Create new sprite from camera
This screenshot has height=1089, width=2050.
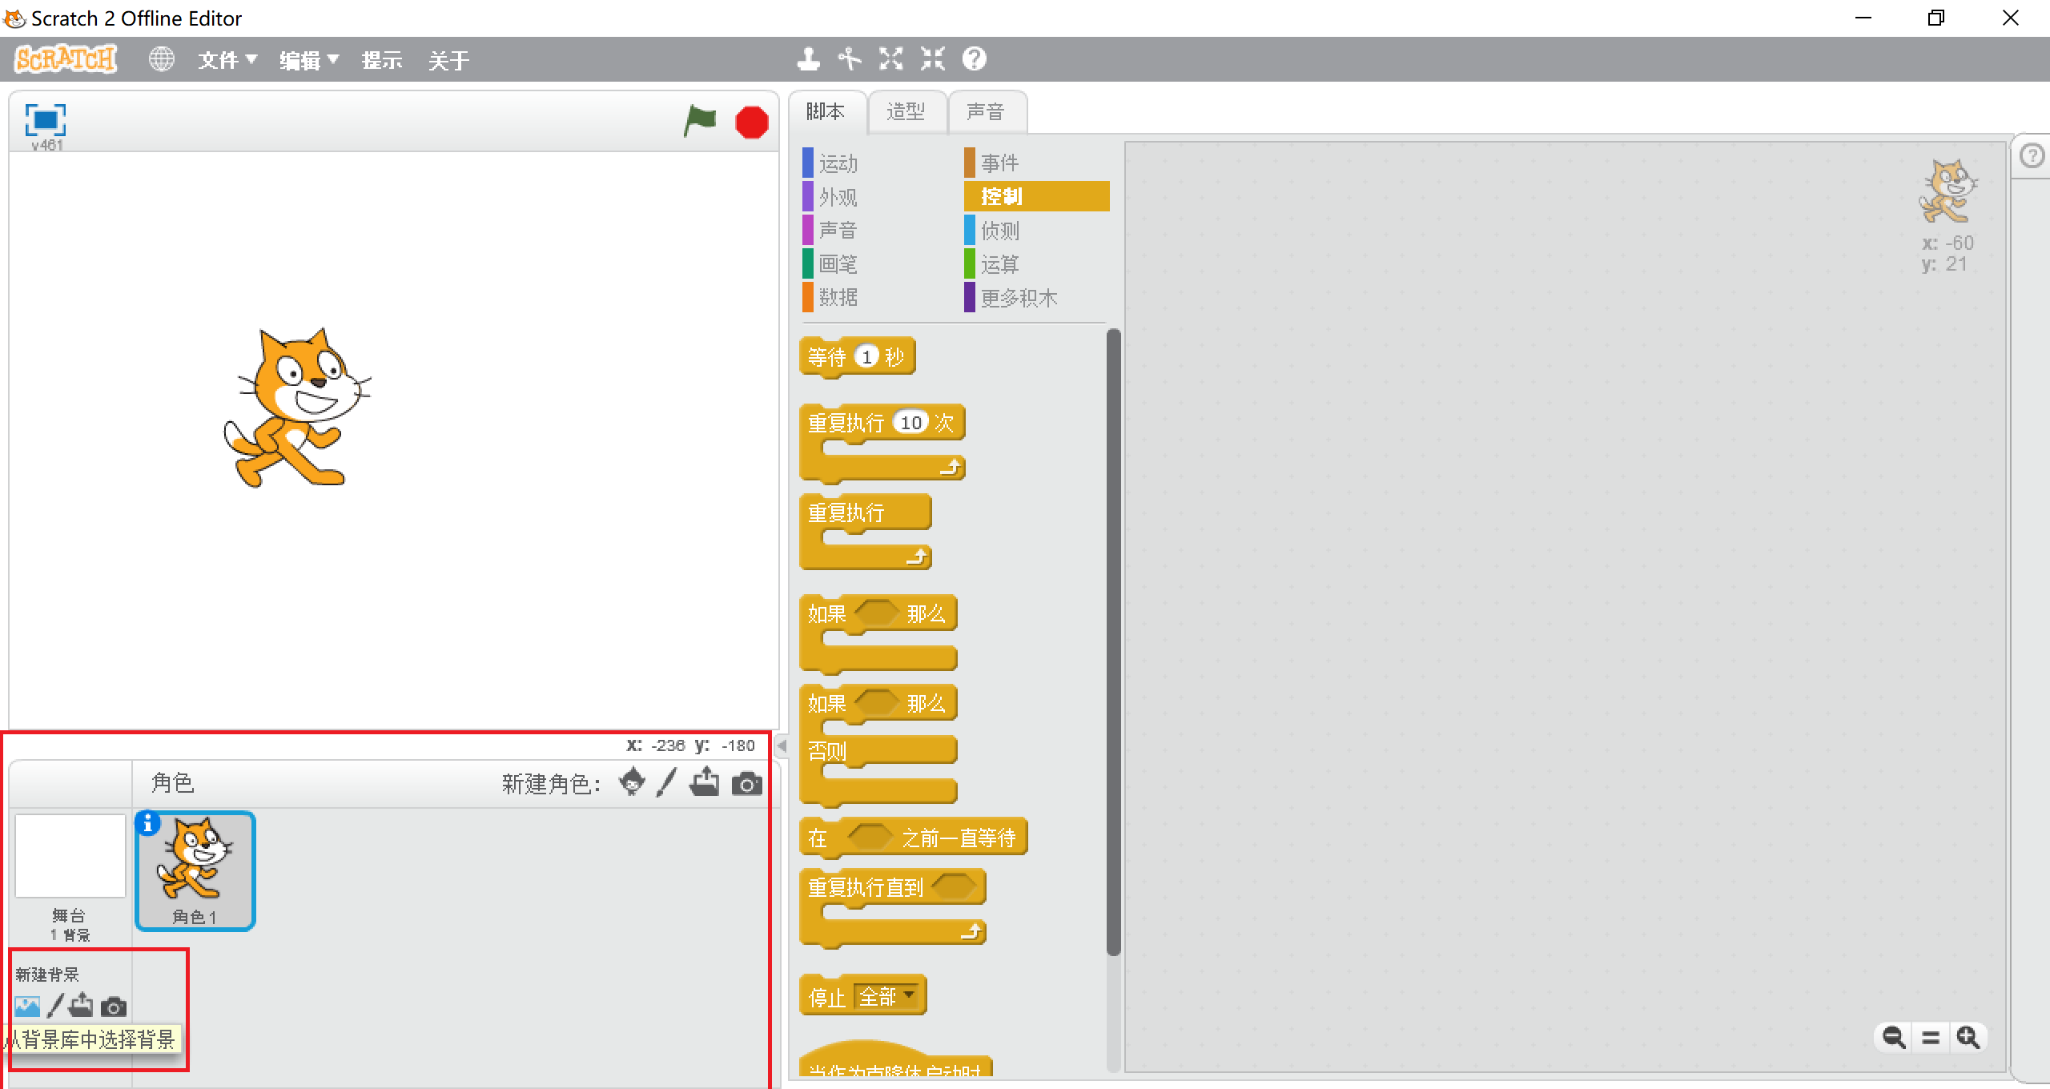click(747, 784)
